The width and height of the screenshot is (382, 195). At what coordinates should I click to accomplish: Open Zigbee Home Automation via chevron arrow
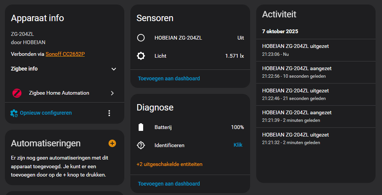pyautogui.click(x=112, y=93)
